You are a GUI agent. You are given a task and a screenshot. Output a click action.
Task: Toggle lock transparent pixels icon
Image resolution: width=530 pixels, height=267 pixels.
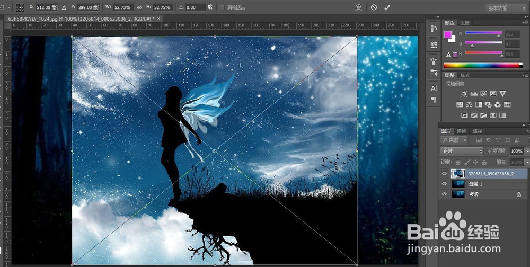coord(458,162)
